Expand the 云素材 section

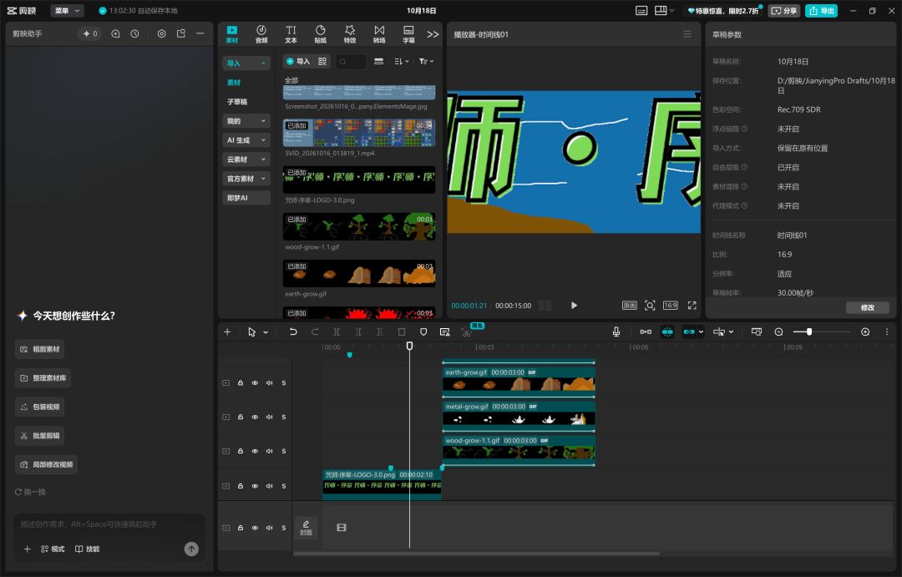[x=246, y=159]
